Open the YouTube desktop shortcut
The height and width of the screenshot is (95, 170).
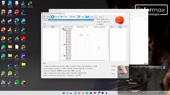coord(24,39)
